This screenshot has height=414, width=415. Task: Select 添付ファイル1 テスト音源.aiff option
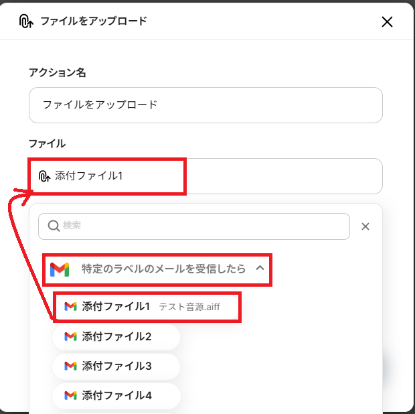pyautogui.click(x=147, y=307)
